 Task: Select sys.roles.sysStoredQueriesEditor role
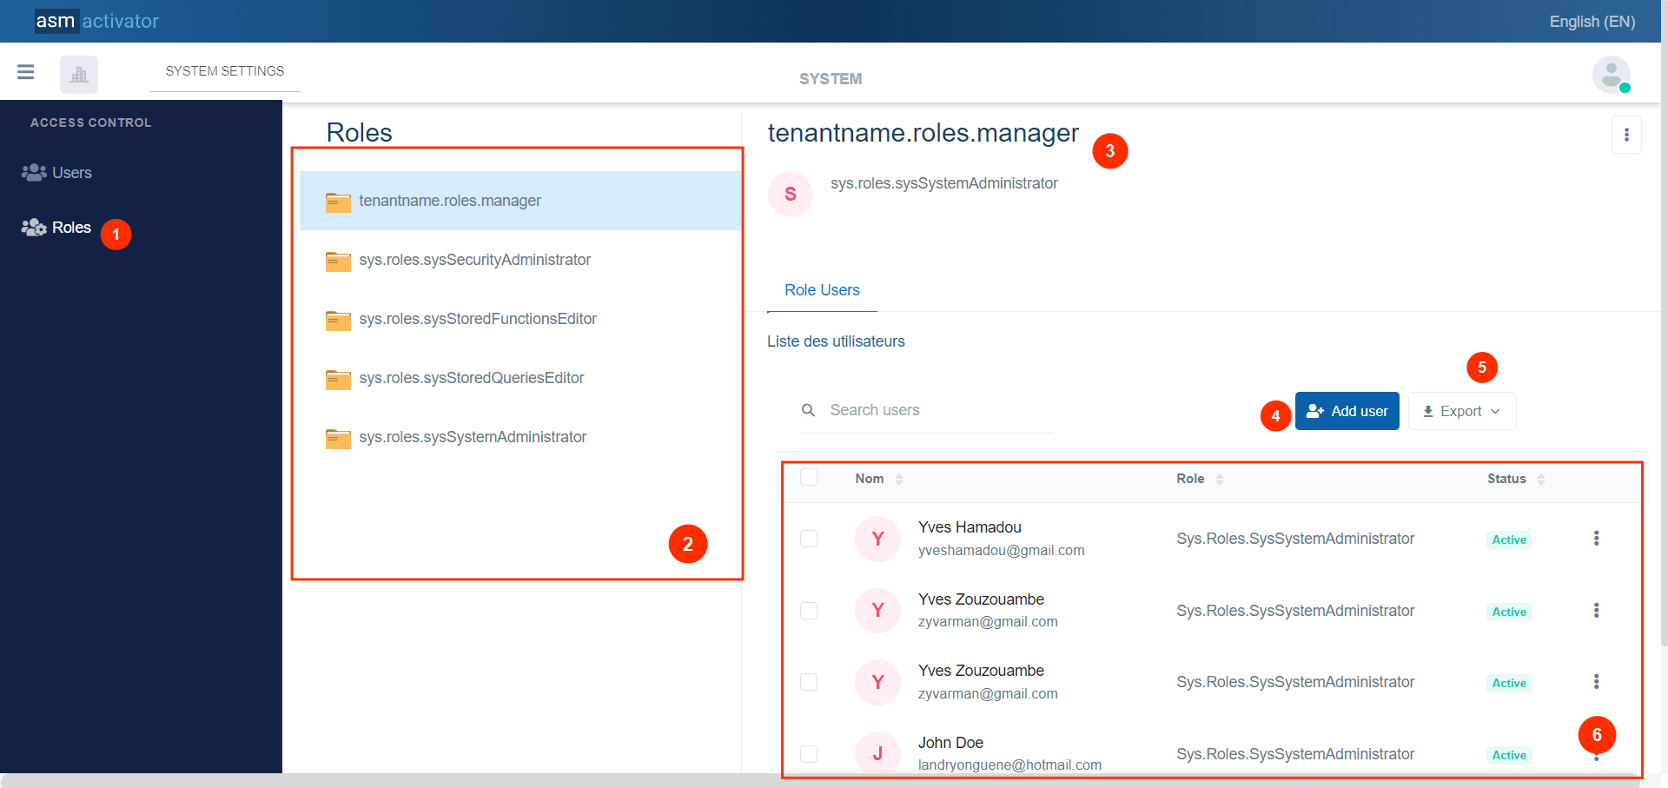[471, 378]
